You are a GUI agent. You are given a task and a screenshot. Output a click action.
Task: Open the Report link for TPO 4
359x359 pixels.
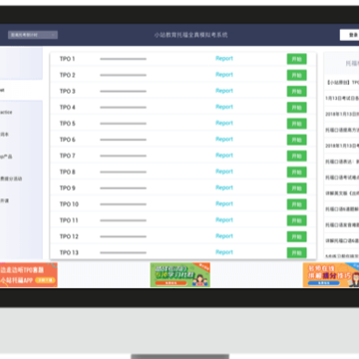[224, 107]
